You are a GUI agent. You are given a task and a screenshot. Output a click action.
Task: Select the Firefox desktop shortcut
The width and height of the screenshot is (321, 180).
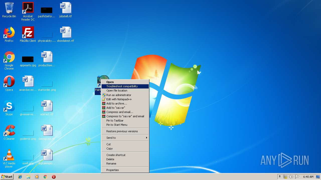pyautogui.click(x=9, y=34)
